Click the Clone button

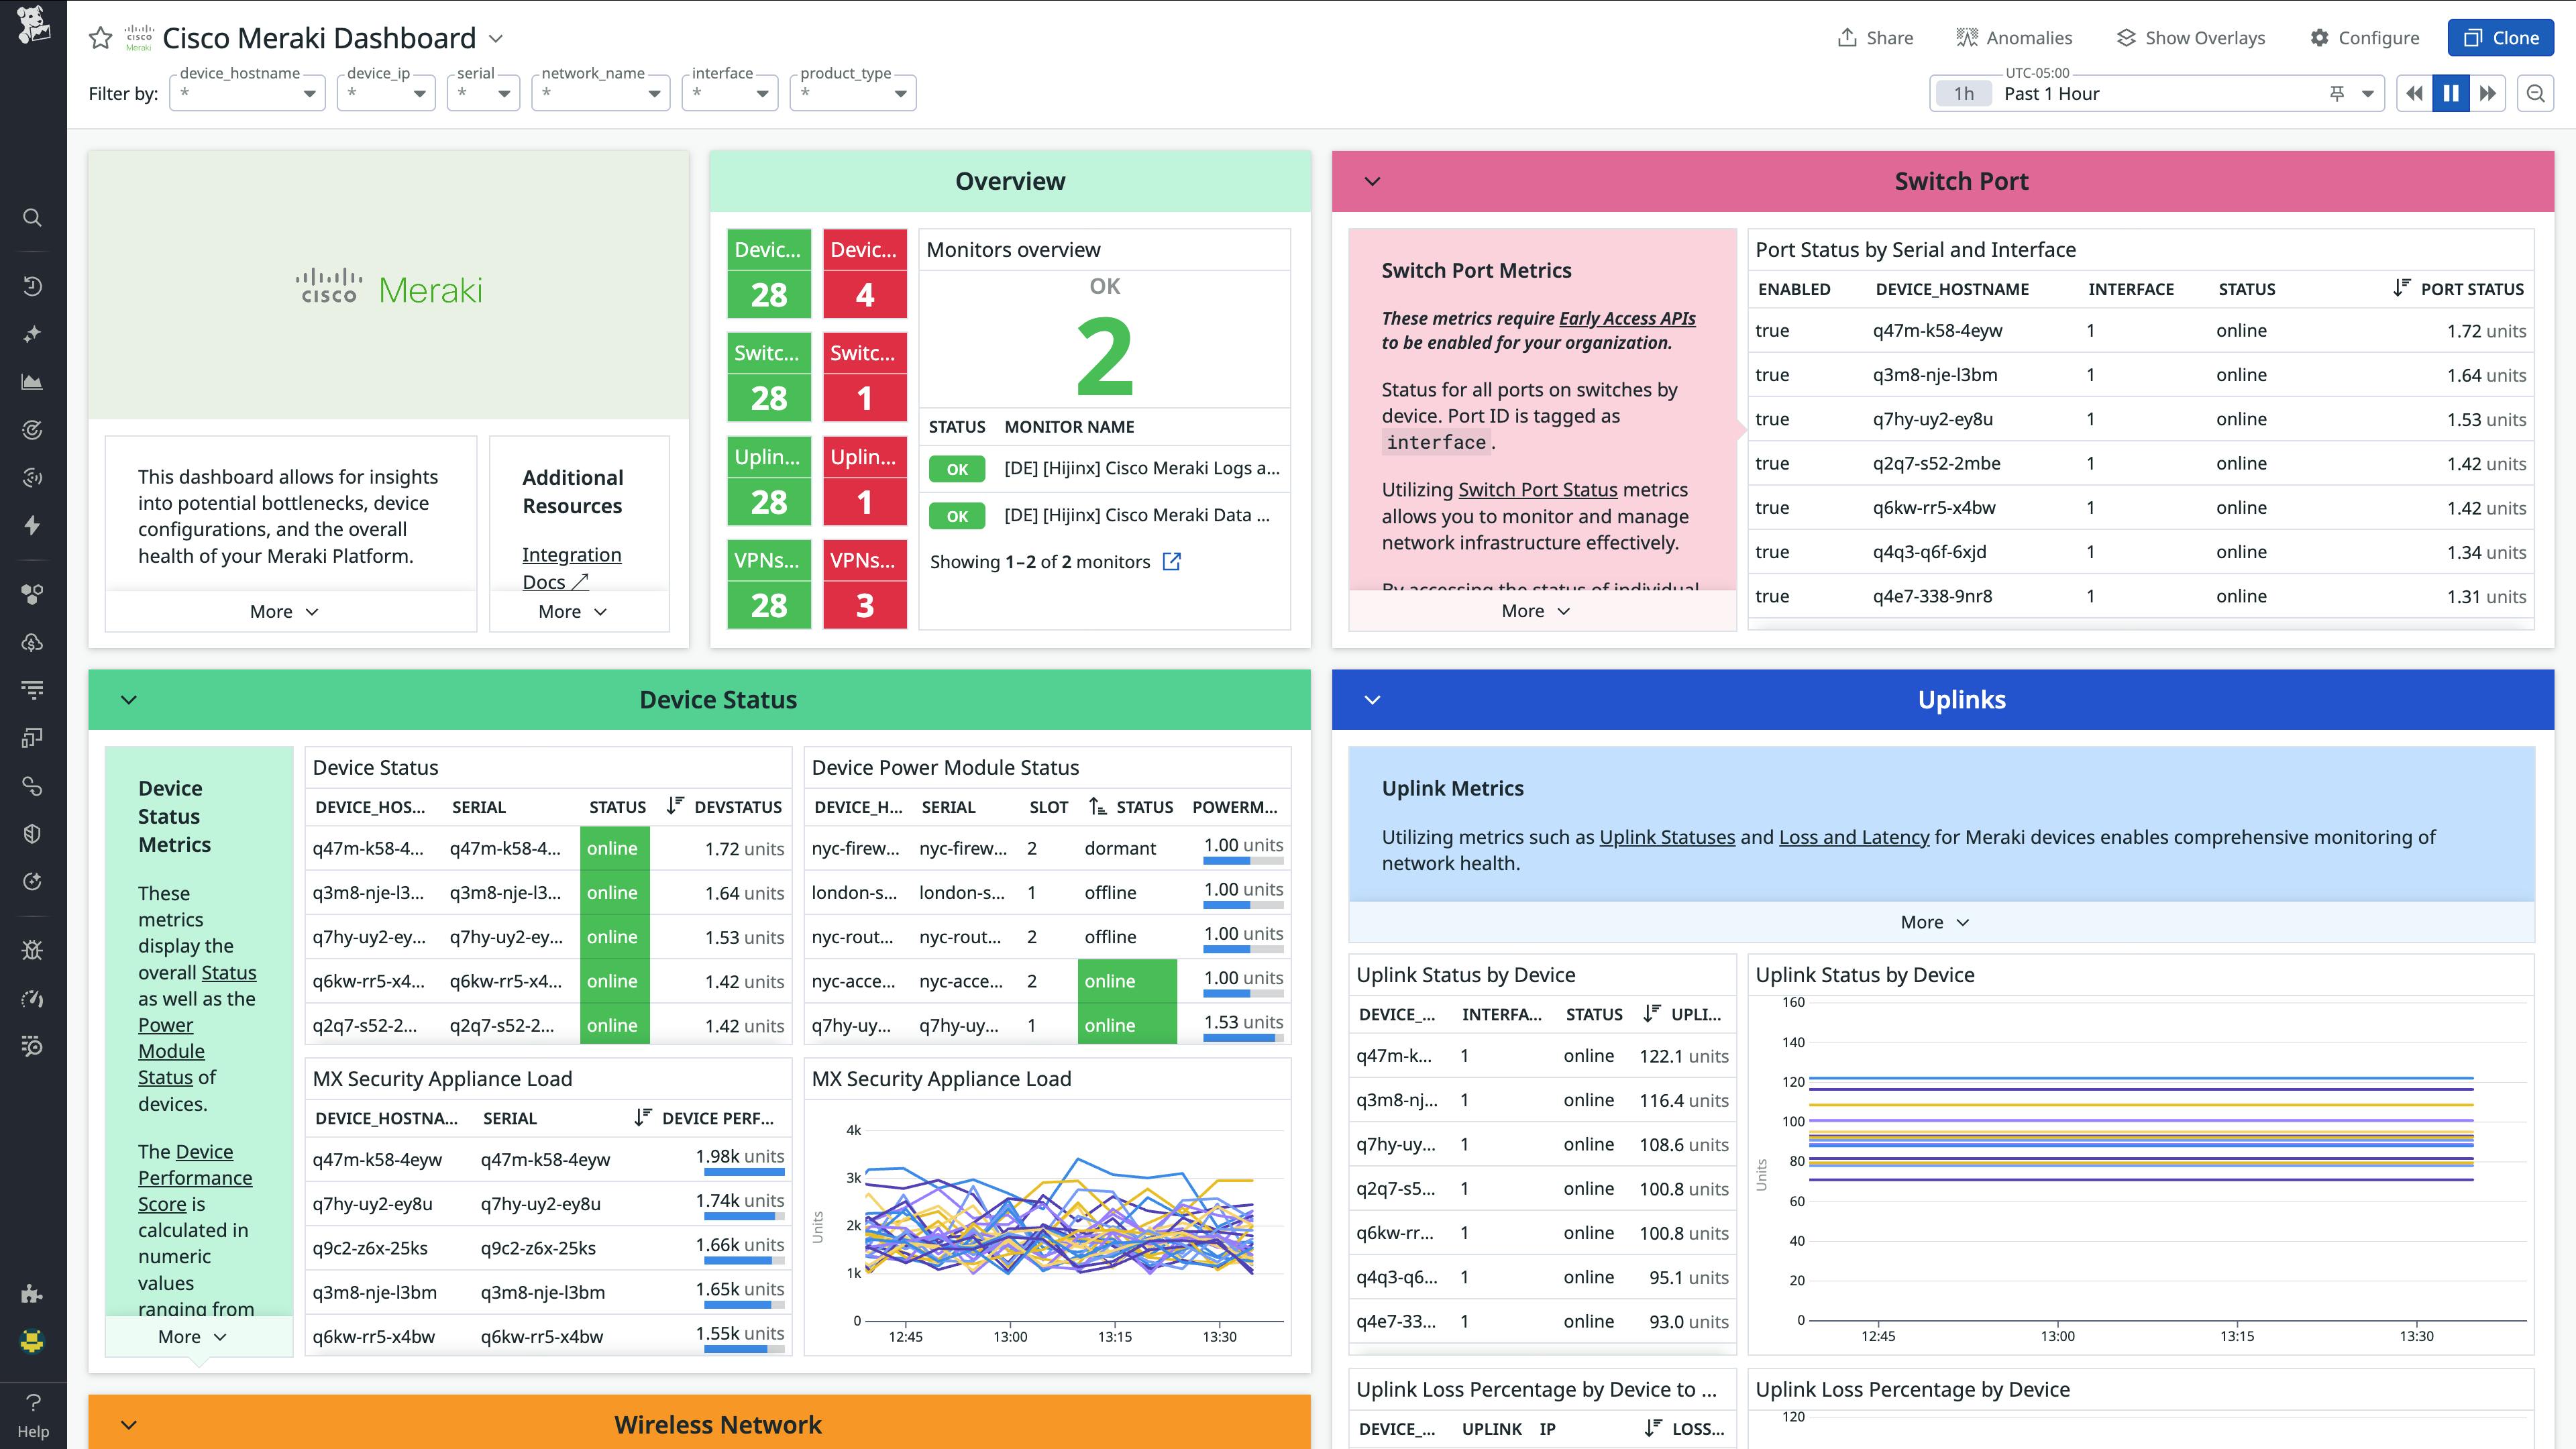click(2501, 37)
